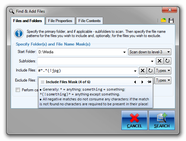
Task: Close the Find & Add Files dialog
Action: 169,10
